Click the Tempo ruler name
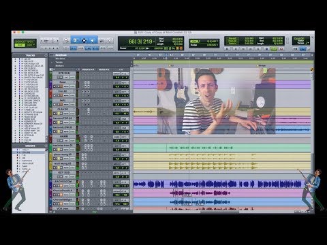 pyautogui.click(x=59, y=62)
